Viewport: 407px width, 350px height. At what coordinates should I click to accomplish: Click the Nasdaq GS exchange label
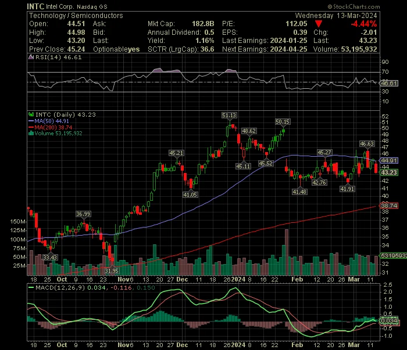pos(92,7)
